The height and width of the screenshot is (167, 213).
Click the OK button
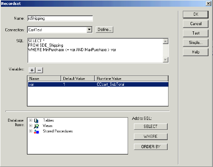pyautogui.click(x=195, y=14)
